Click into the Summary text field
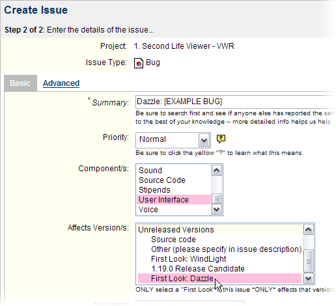The height and width of the screenshot is (306, 336). click(x=235, y=102)
